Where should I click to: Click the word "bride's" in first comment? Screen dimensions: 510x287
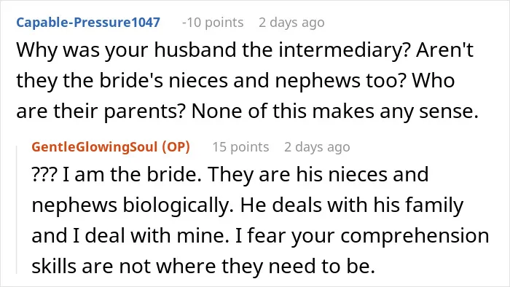130,80
